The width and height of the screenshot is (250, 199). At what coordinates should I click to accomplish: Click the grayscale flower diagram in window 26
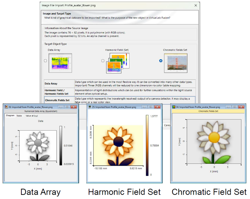point(38,146)
